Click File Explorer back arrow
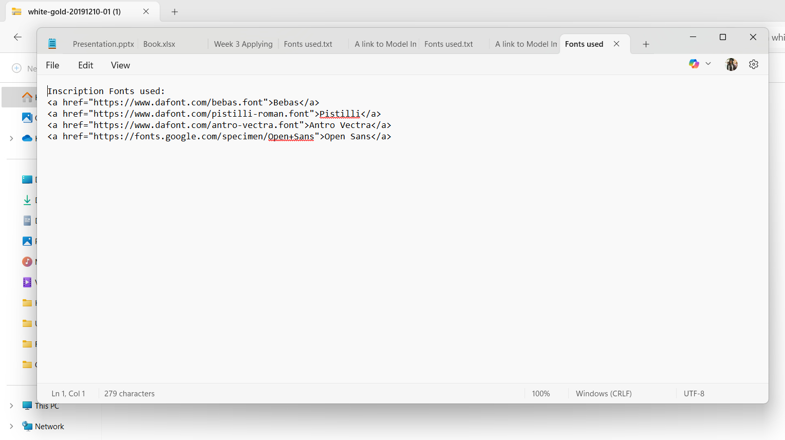Image resolution: width=785 pixels, height=440 pixels. coord(17,37)
